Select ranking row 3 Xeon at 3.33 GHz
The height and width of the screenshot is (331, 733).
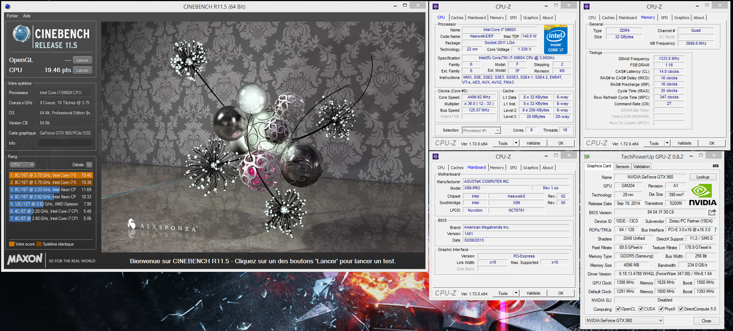point(51,190)
